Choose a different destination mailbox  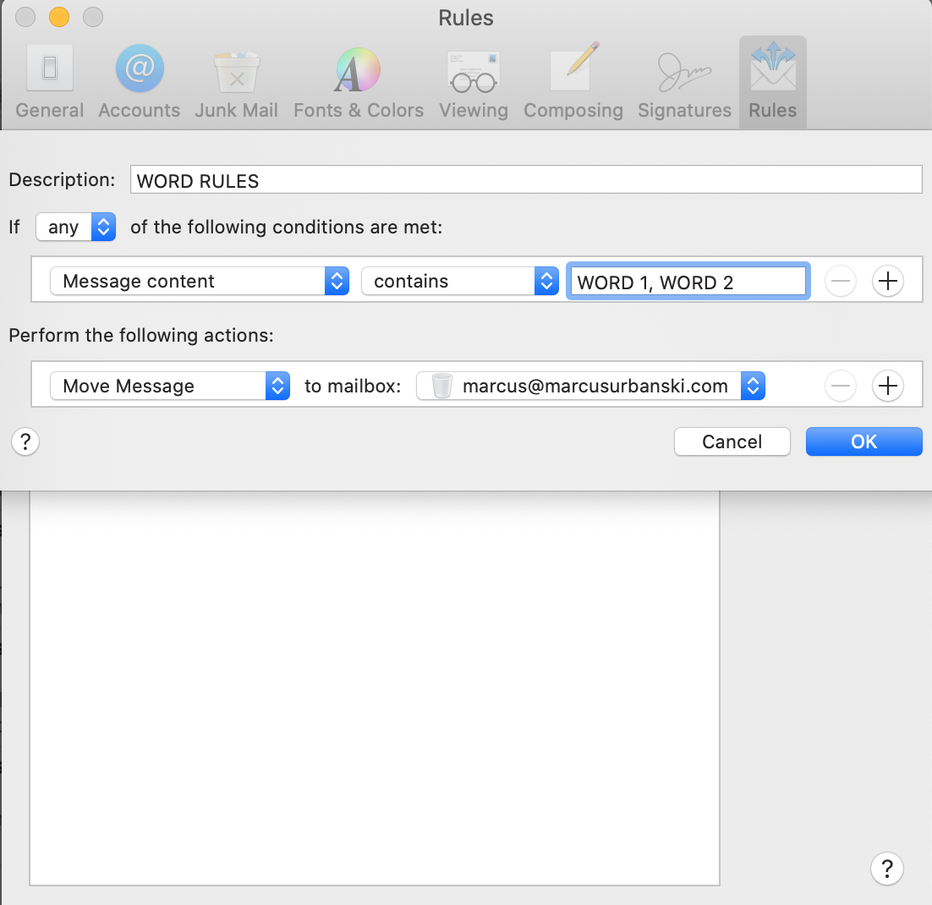[x=590, y=386]
